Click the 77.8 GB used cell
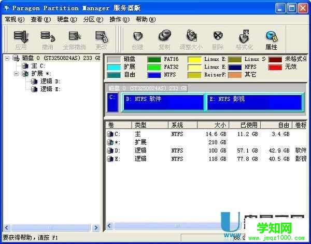311x244 pixels. 248,159
